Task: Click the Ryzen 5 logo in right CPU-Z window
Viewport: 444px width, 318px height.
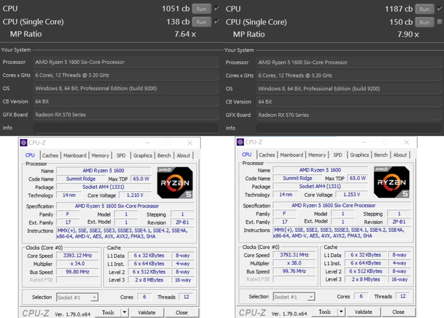Action: pyautogui.click(x=392, y=182)
